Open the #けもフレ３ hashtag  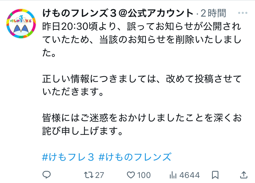click(68, 157)
